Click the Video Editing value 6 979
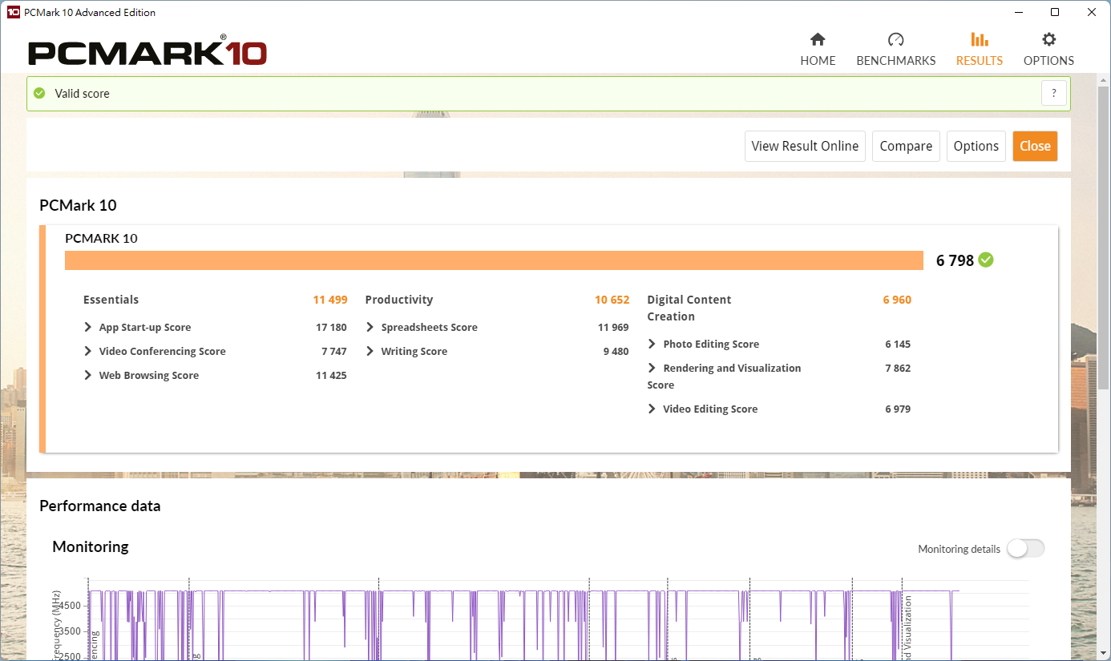The width and height of the screenshot is (1111, 661). point(898,409)
